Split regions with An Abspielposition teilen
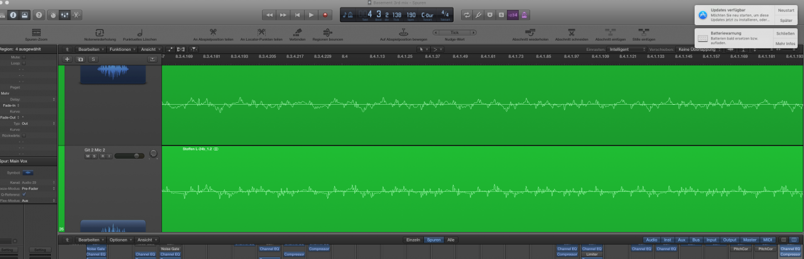This screenshot has width=804, height=259. 213,33
